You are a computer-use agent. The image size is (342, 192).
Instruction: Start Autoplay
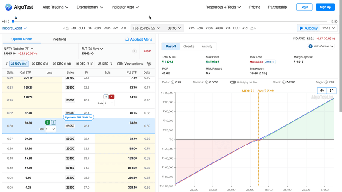pos(308,28)
